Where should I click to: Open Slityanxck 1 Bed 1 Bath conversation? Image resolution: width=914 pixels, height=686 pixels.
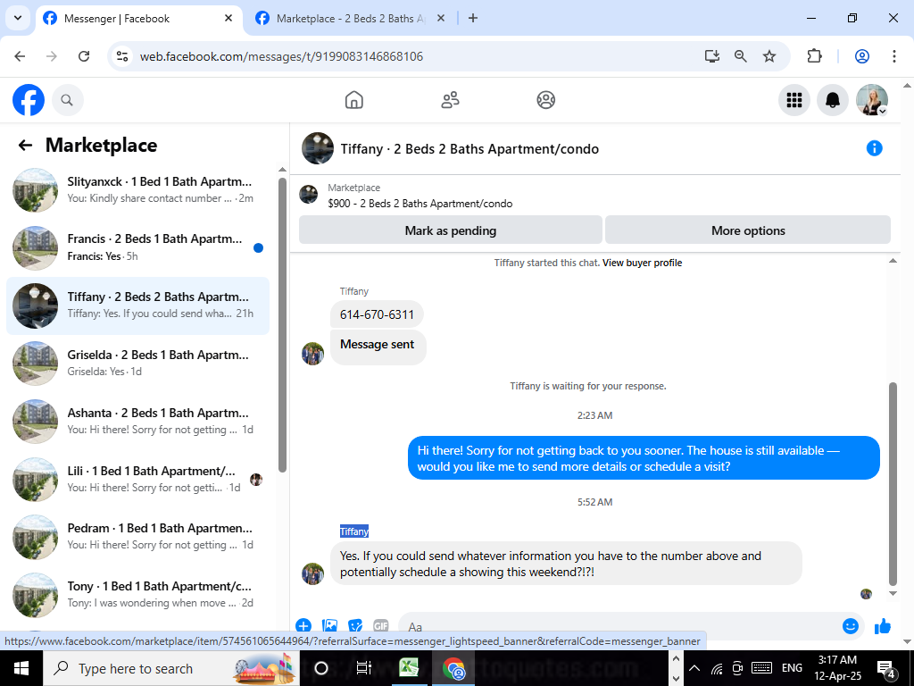(138, 190)
